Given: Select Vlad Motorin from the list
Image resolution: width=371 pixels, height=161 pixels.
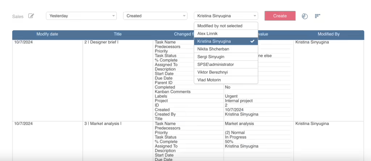Looking at the screenshot, I should click(x=226, y=80).
